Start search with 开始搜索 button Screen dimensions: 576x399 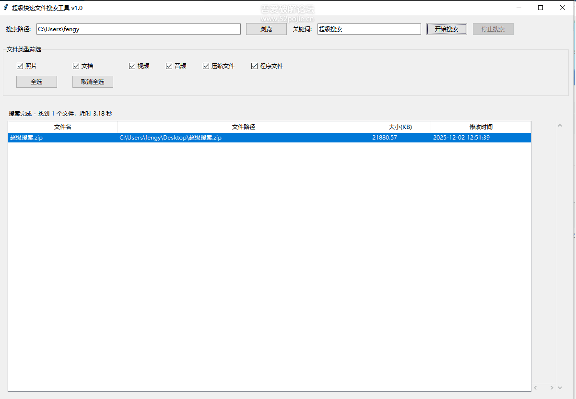(447, 29)
